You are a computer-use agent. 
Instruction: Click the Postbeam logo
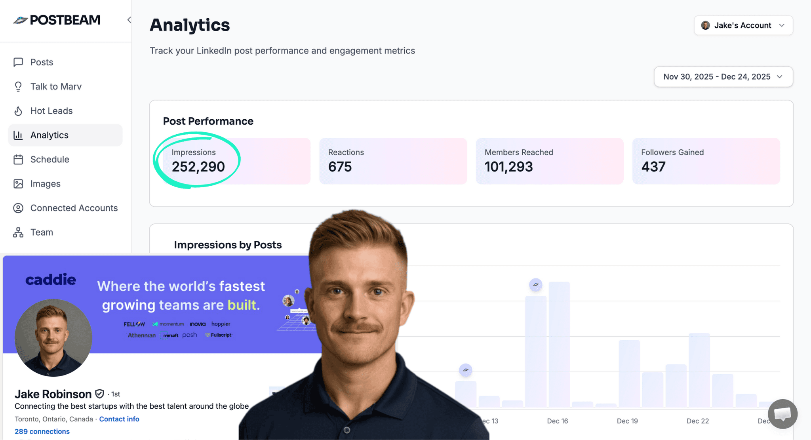point(57,20)
